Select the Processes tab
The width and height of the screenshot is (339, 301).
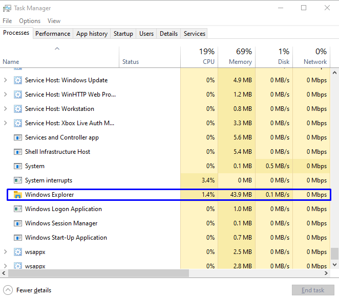pyautogui.click(x=16, y=33)
